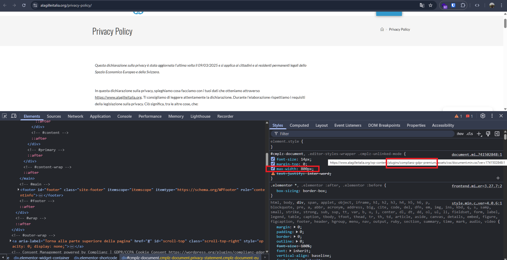Activate the inspect element picker icon
Screen dimensions: 507x260
click(x=5, y=116)
